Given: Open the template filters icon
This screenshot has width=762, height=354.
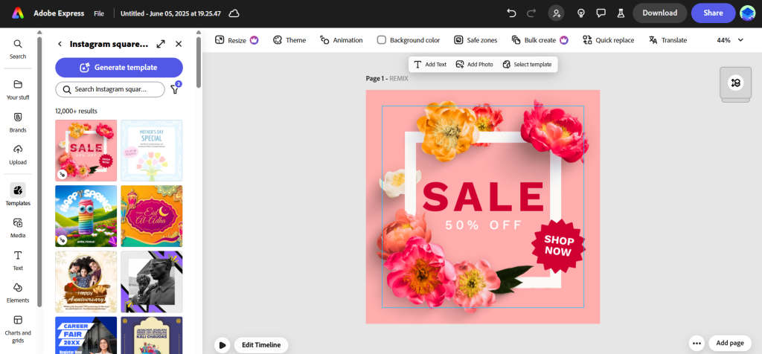Looking at the screenshot, I should (175, 88).
